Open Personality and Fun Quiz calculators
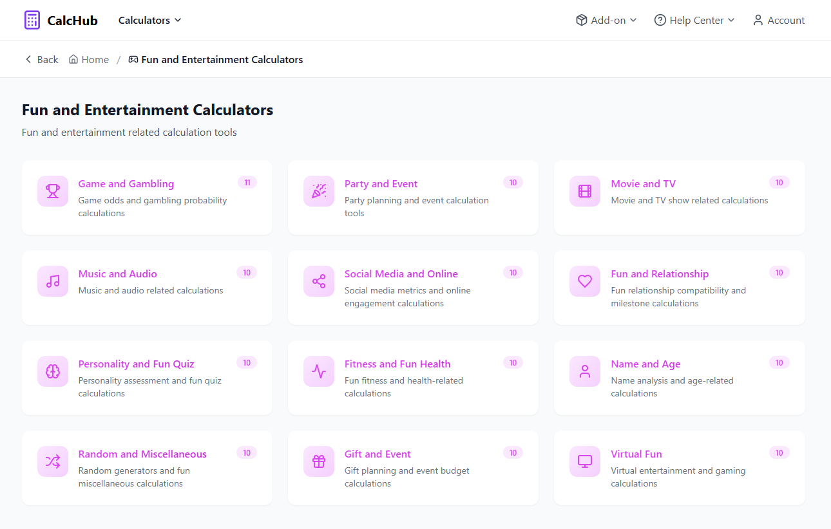831x529 pixels. (x=137, y=364)
